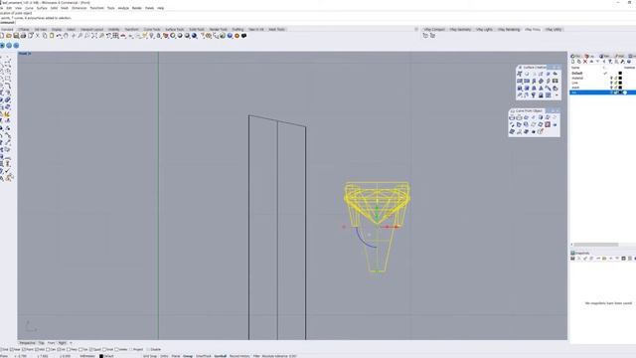
Task: Click Surface from corner points icon
Action: click(519, 74)
